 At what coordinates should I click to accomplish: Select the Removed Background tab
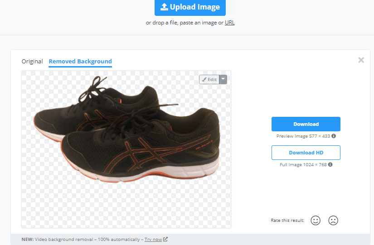(80, 62)
